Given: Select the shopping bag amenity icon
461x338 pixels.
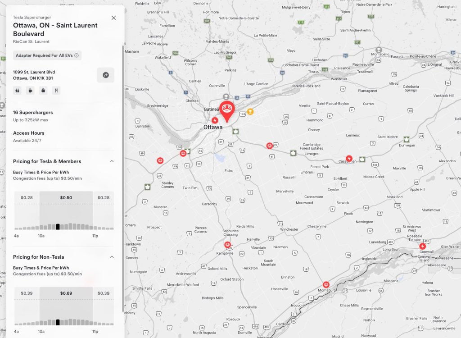Looking at the screenshot, I should pos(43,91).
